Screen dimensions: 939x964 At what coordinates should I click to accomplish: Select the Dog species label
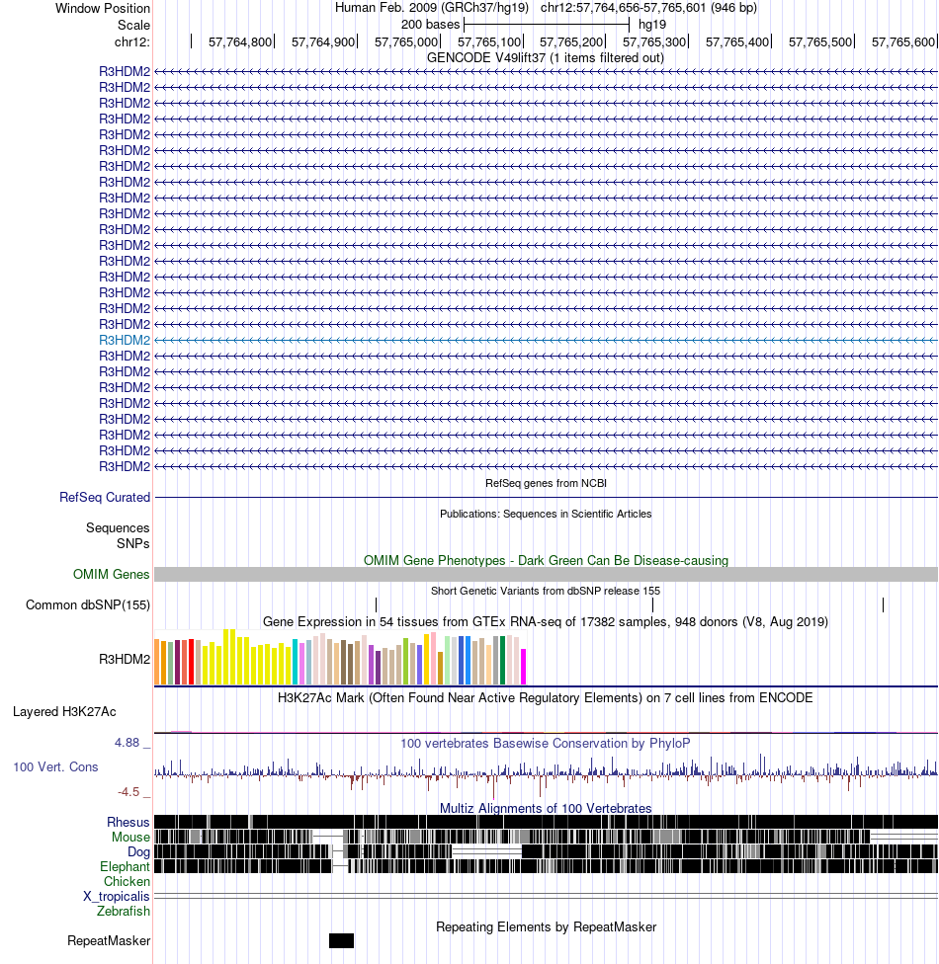point(138,851)
